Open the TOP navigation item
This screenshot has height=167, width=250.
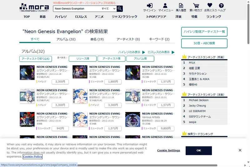(x=27, y=17)
